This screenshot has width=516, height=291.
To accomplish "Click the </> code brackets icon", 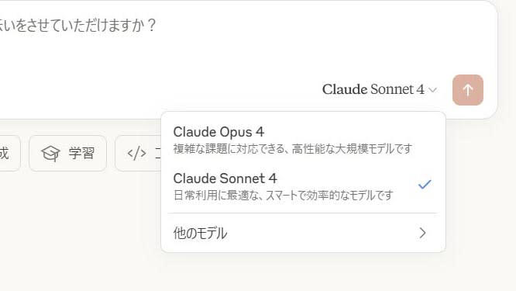I will 136,154.
